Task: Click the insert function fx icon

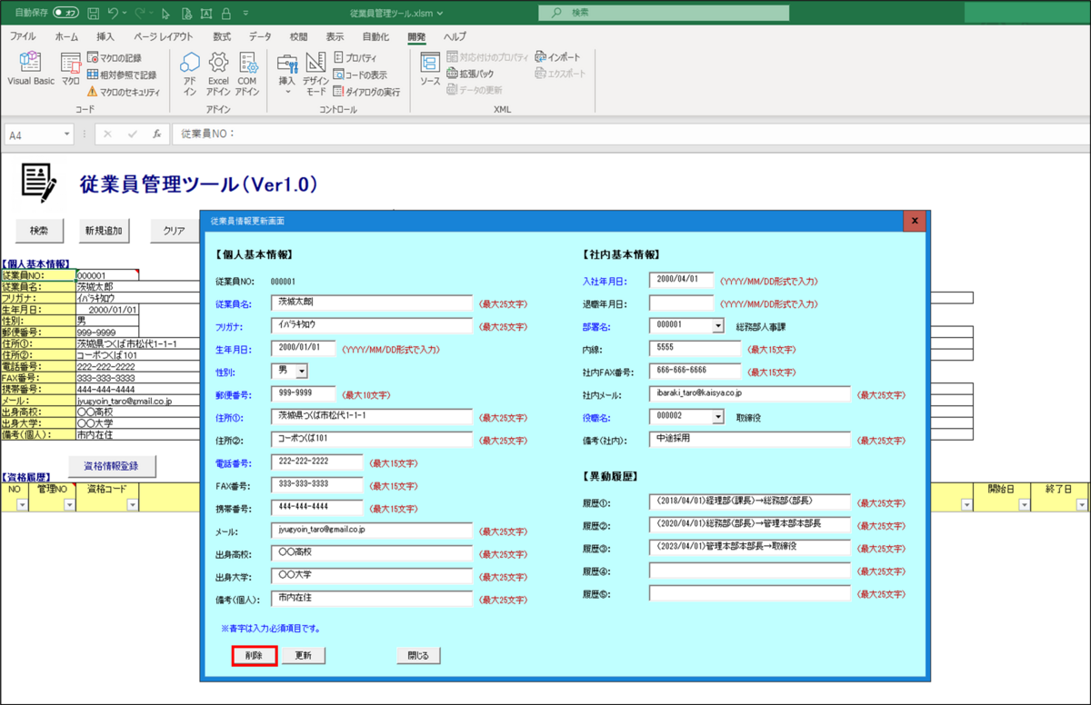Action: click(x=156, y=134)
